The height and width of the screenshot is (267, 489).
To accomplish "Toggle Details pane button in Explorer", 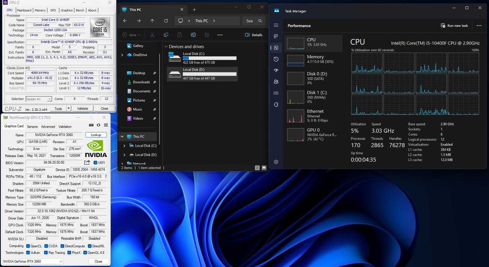I will point(253,35).
